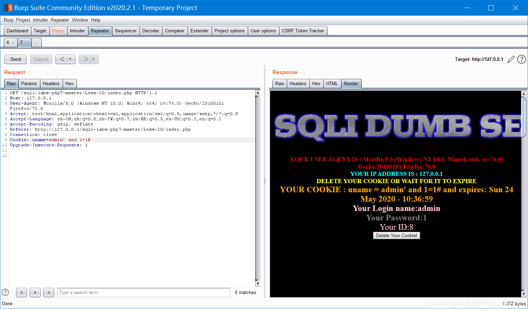Screen dimensions: 528x309
Task: Click the Cancel button
Action: click(41, 59)
